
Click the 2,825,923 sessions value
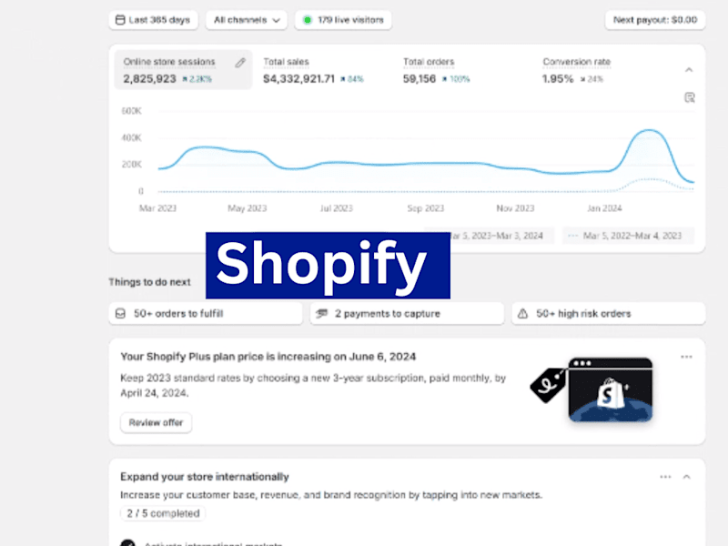coord(149,79)
